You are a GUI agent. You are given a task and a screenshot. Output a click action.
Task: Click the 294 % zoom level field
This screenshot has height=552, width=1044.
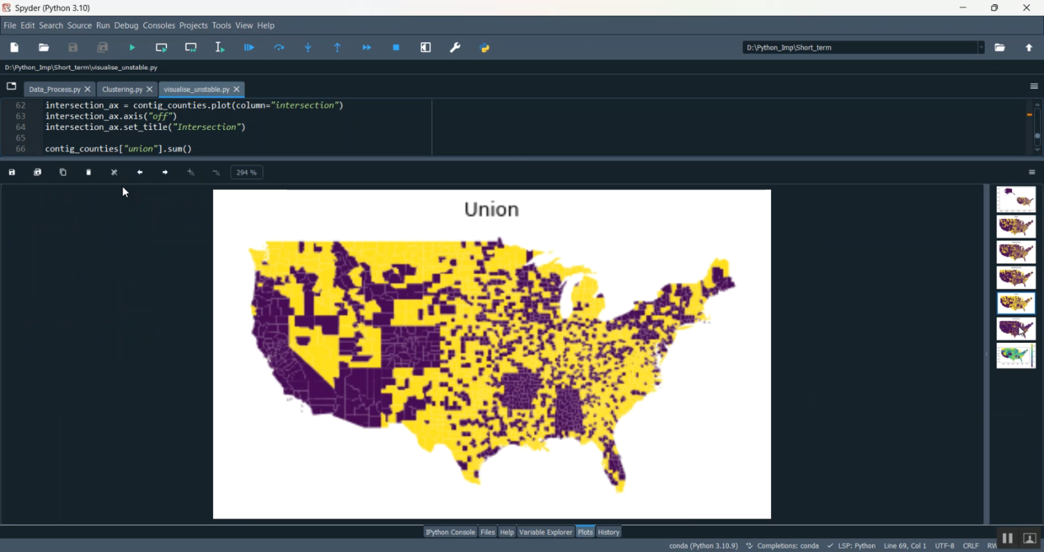tap(246, 172)
